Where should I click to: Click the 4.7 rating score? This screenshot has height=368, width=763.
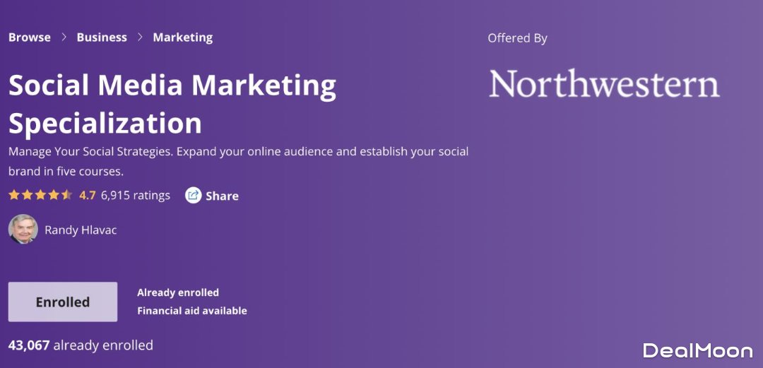coord(87,196)
